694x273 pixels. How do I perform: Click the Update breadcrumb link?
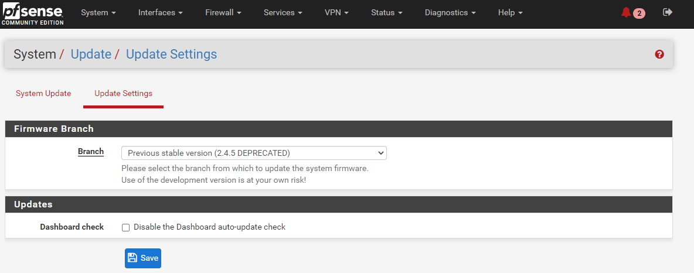pyautogui.click(x=91, y=54)
